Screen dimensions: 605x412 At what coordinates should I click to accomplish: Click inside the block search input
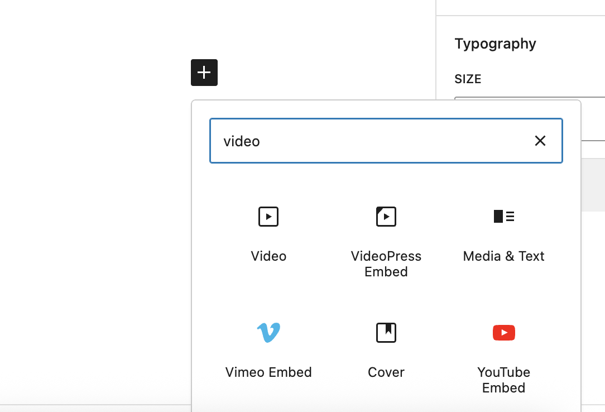(386, 141)
